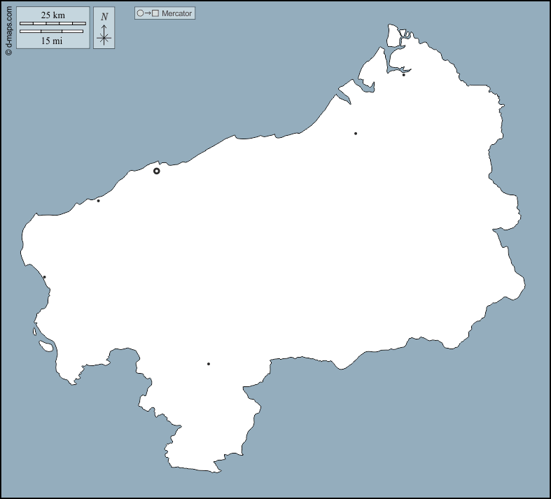This screenshot has width=551, height=499.
Task: Click the letter N above the compass
Action: tap(104, 17)
